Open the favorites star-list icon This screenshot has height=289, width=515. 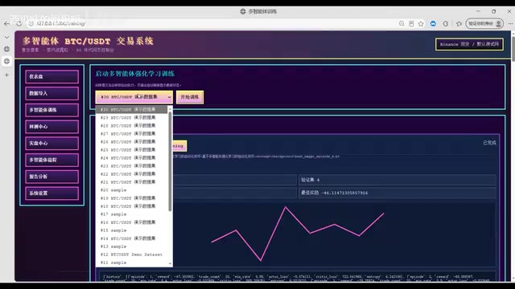[459, 23]
